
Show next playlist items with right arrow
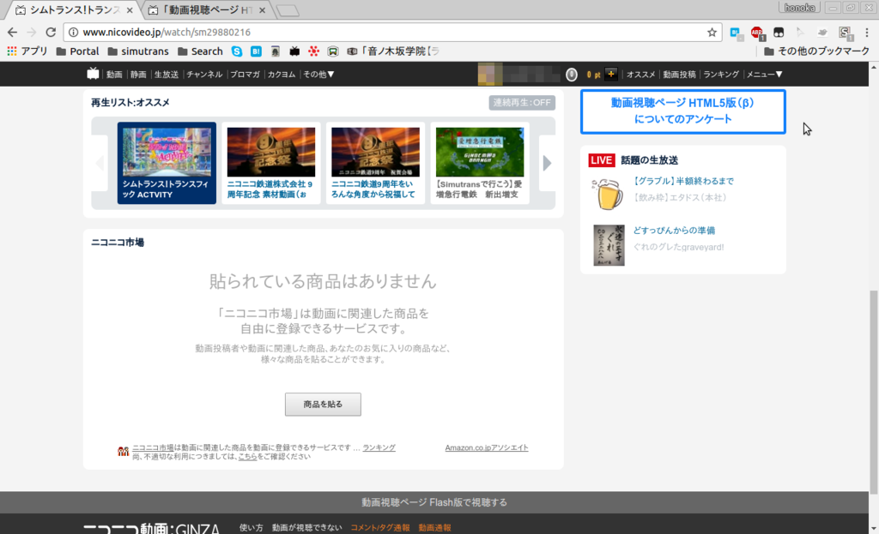coord(547,163)
